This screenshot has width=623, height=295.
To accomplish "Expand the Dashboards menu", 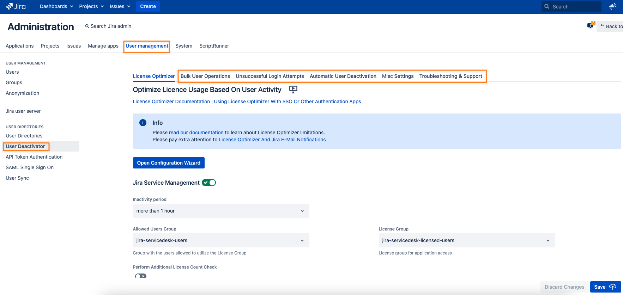I will (x=56, y=6).
